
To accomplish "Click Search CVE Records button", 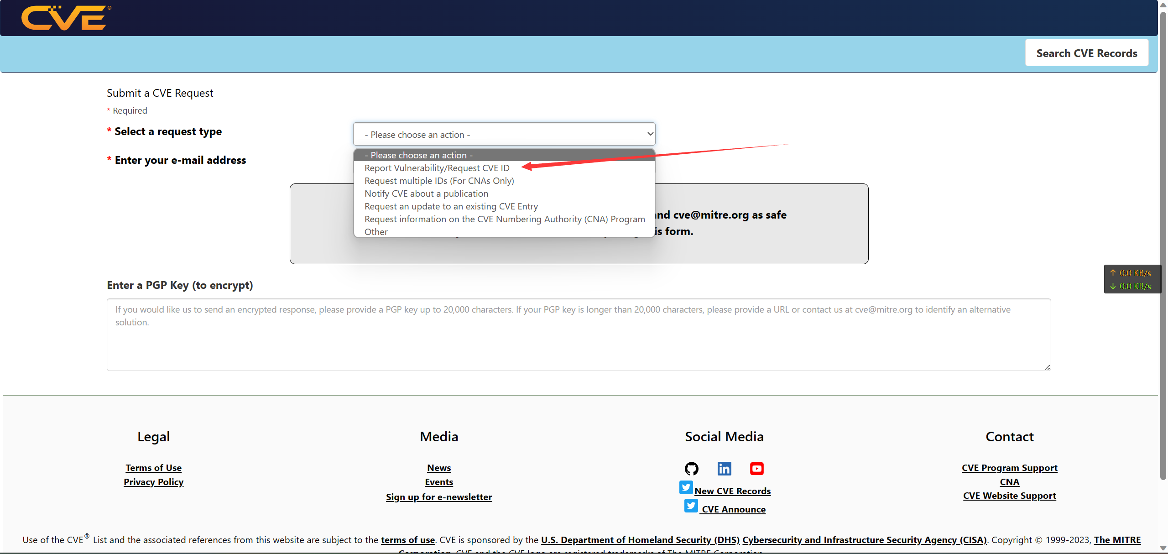I will click(x=1087, y=53).
